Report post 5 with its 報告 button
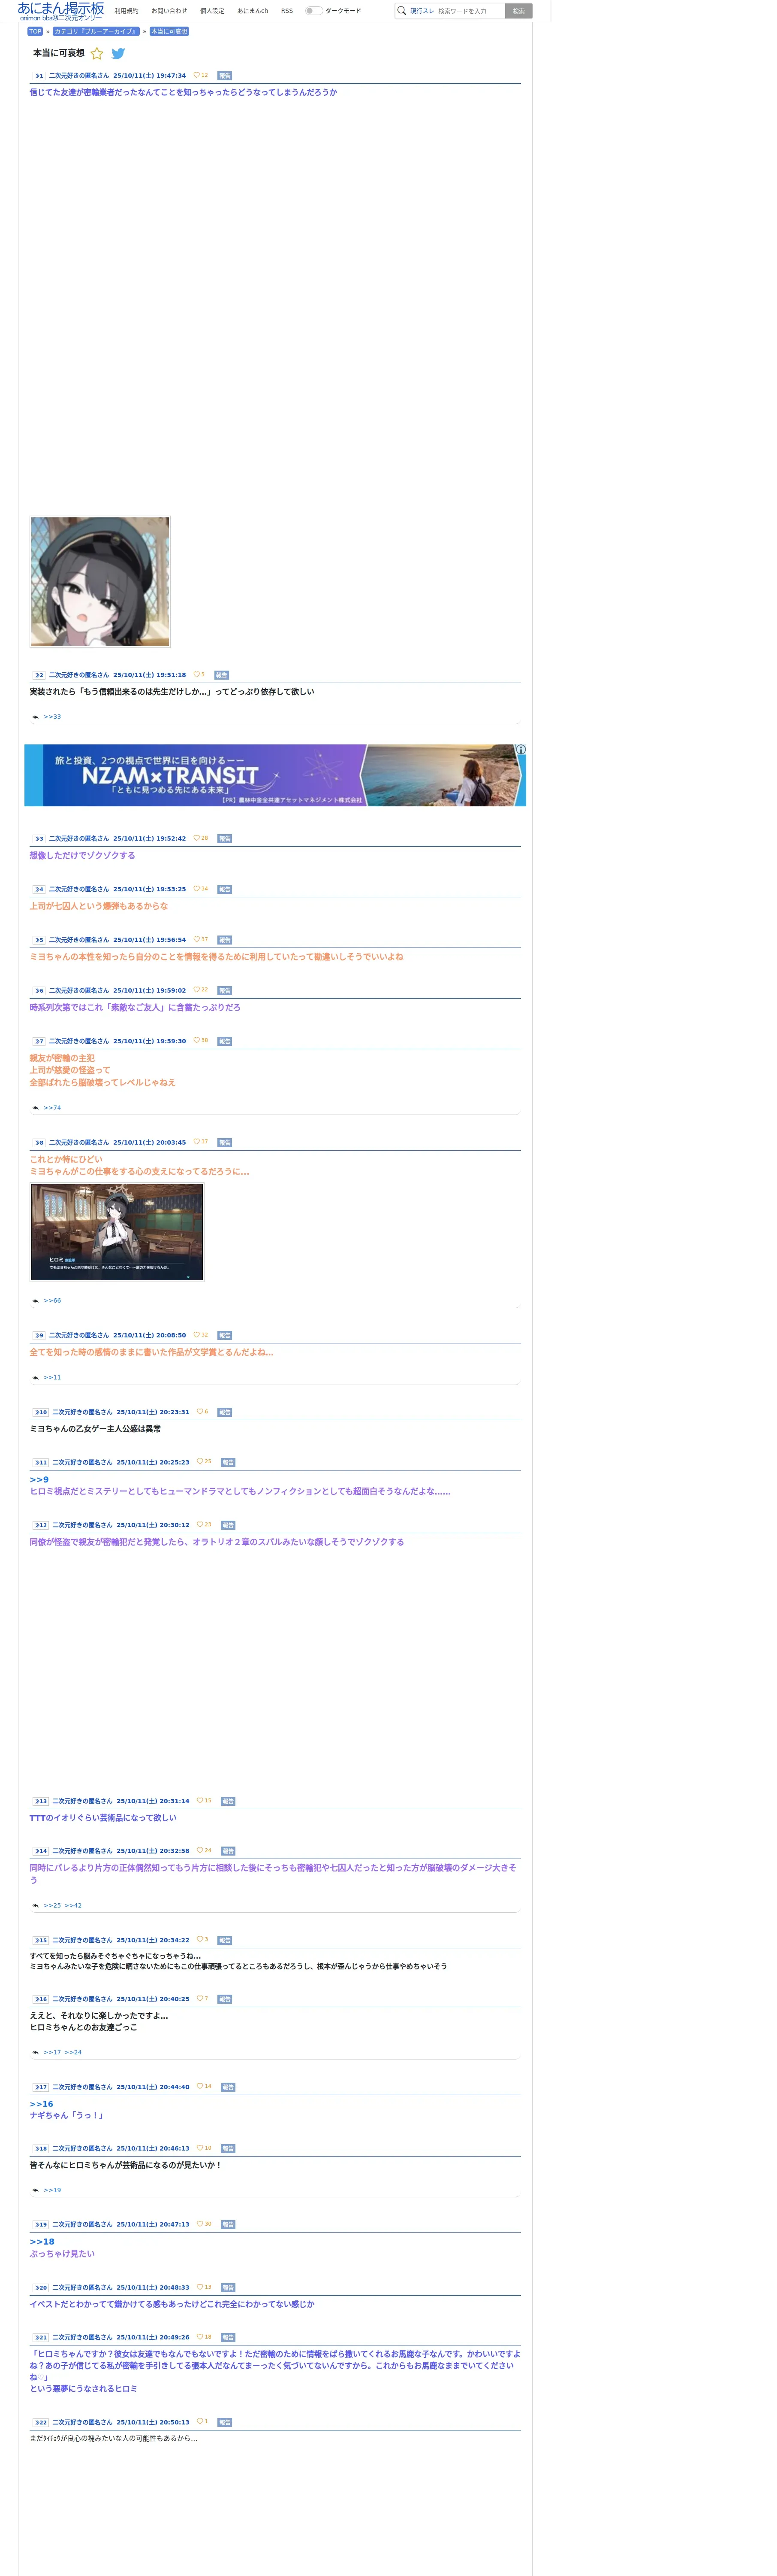The height and width of the screenshot is (2576, 777). click(225, 940)
